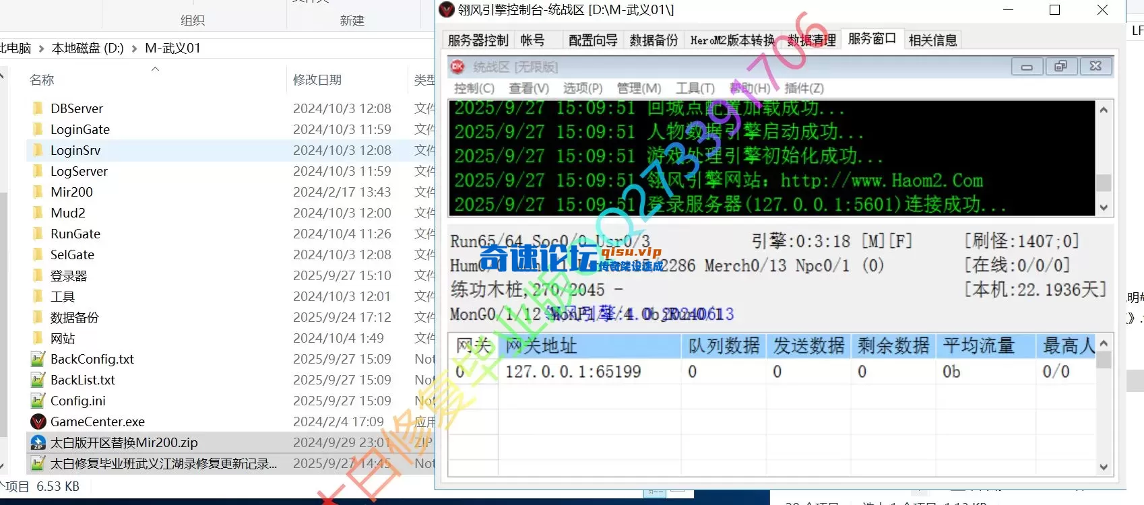Viewport: 1144px width, 505px height.
Task: Select the Mir200 folder icon
Action: 38,192
